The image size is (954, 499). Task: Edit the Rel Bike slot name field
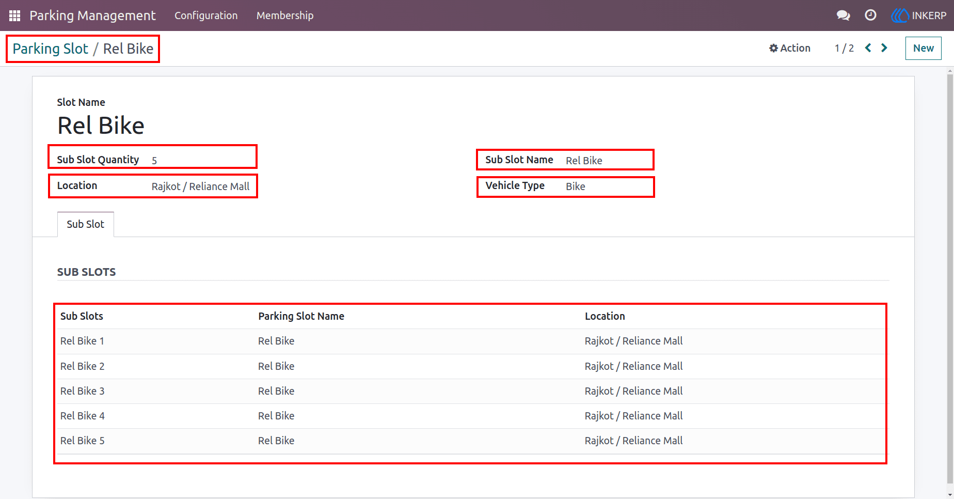(x=101, y=126)
